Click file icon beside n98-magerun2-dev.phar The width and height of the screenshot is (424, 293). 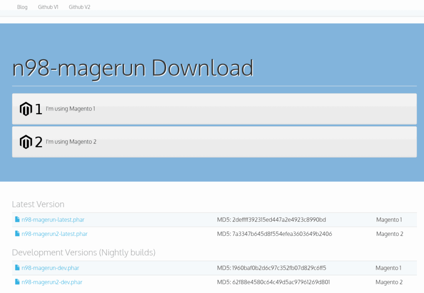pyautogui.click(x=17, y=282)
